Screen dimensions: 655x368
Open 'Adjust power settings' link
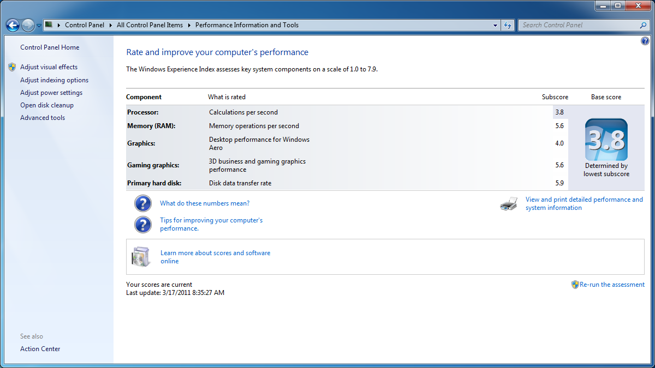(x=51, y=93)
